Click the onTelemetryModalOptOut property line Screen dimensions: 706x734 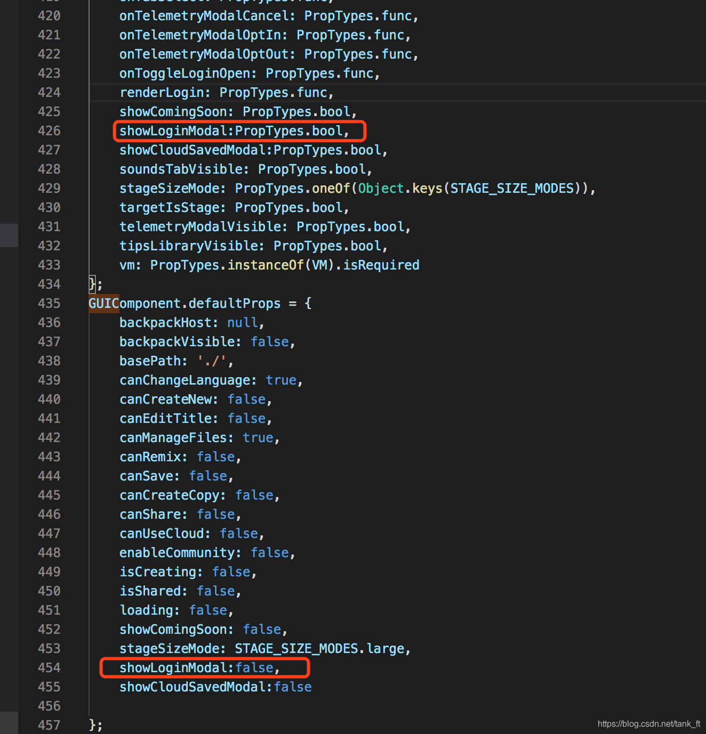tap(269, 54)
